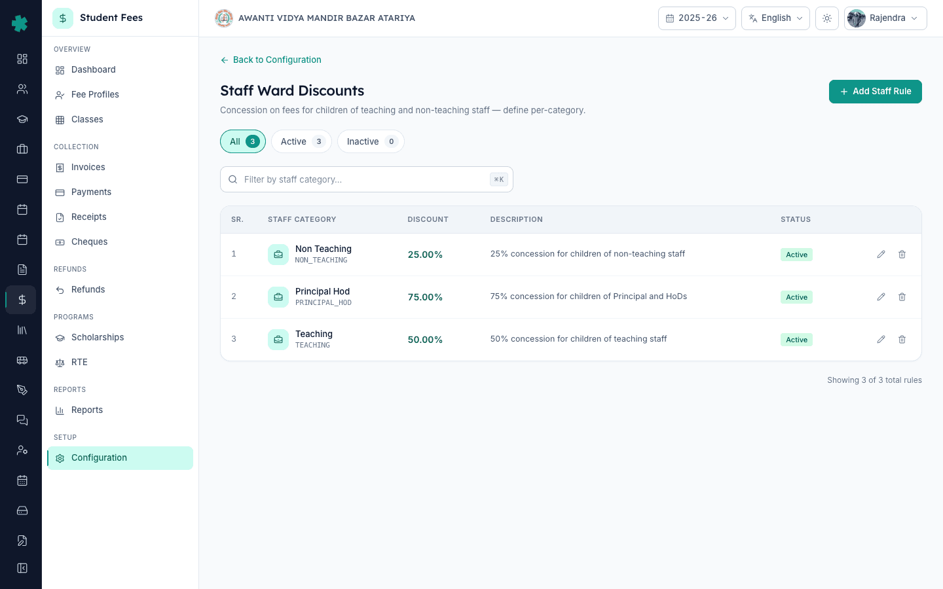Open the credit card icon in left rail
The width and height of the screenshot is (943, 589).
pos(22,179)
